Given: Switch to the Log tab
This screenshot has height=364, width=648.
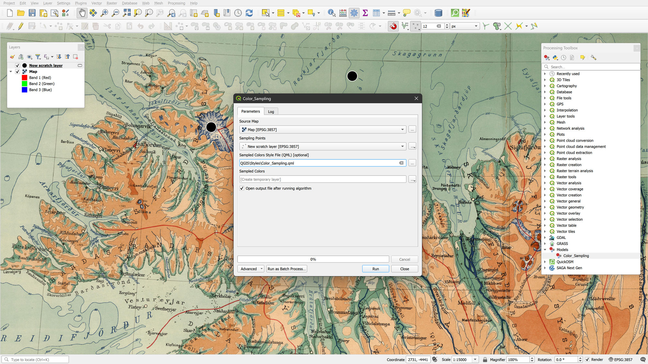Looking at the screenshot, I should [271, 112].
